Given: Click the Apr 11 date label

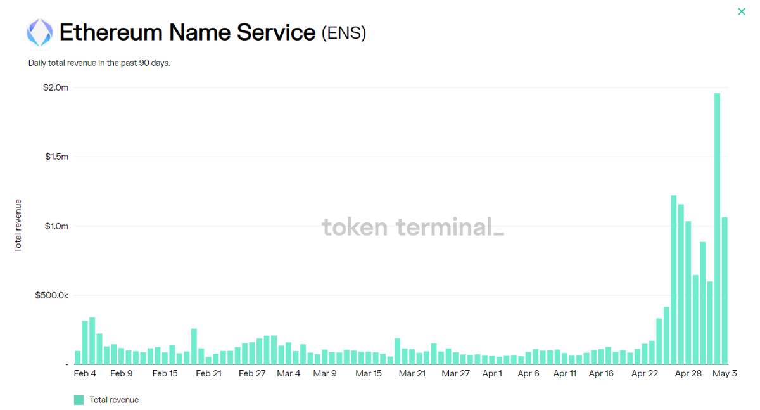Looking at the screenshot, I should point(565,374).
